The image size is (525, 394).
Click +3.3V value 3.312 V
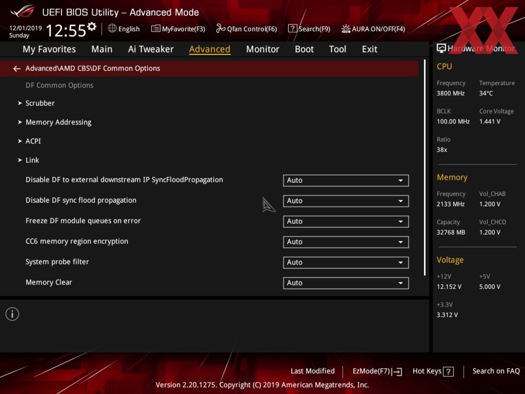point(447,315)
